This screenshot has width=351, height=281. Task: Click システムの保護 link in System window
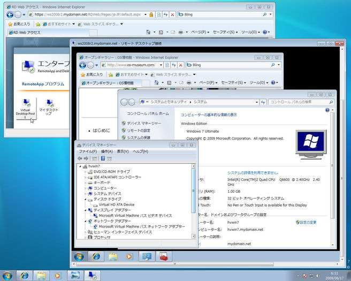click(x=139, y=138)
